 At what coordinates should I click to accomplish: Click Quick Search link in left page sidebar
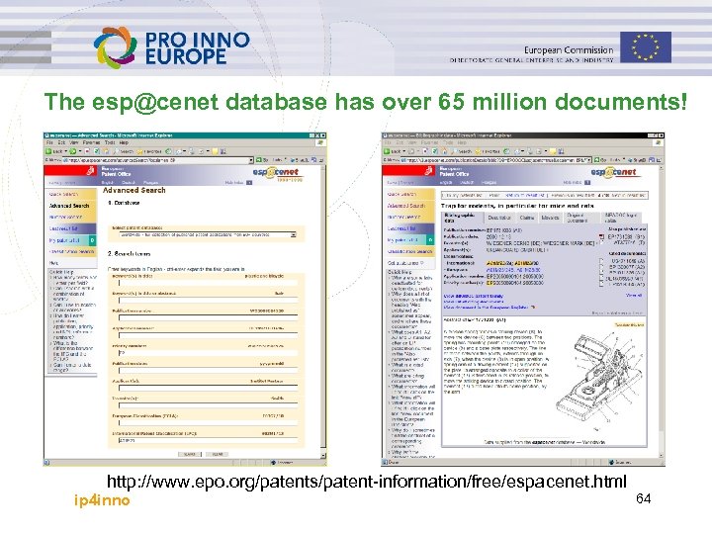[x=63, y=194]
